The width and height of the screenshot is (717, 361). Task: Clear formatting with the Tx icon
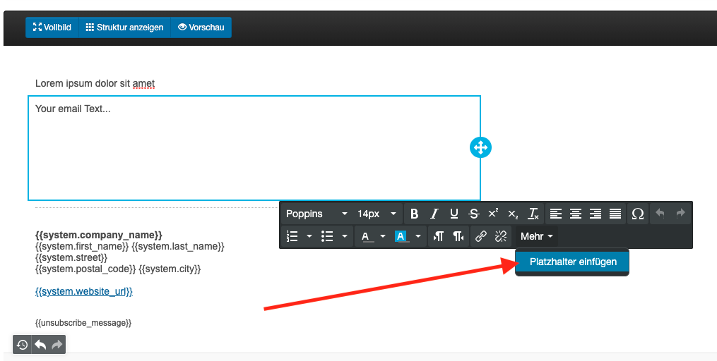pyautogui.click(x=533, y=214)
